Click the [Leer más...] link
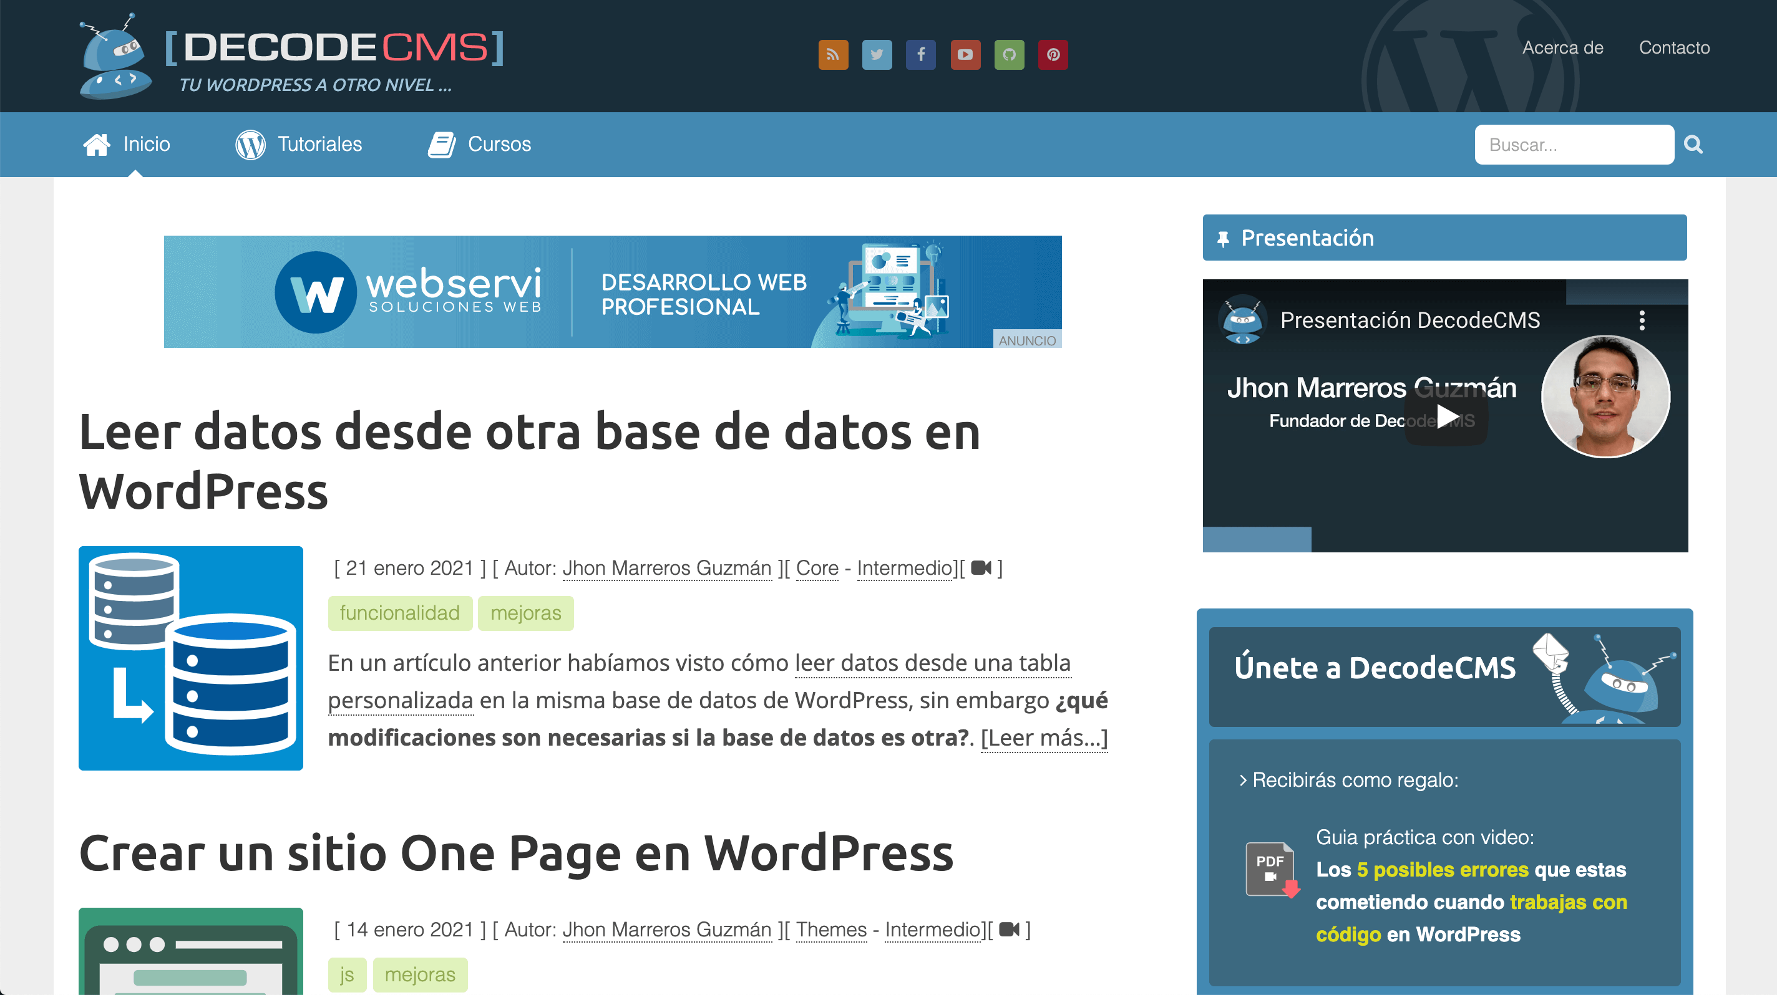Screen dimensions: 1777x995 click(x=1044, y=738)
